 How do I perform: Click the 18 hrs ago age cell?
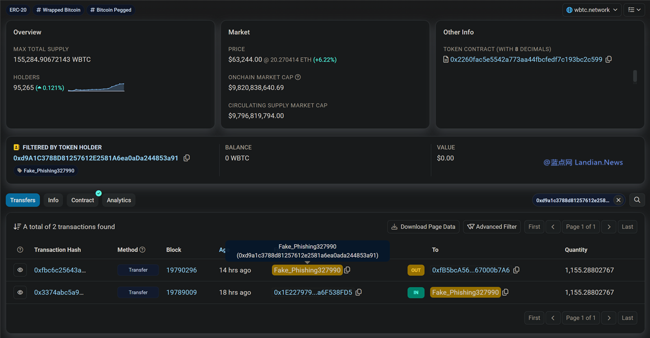[235, 292]
